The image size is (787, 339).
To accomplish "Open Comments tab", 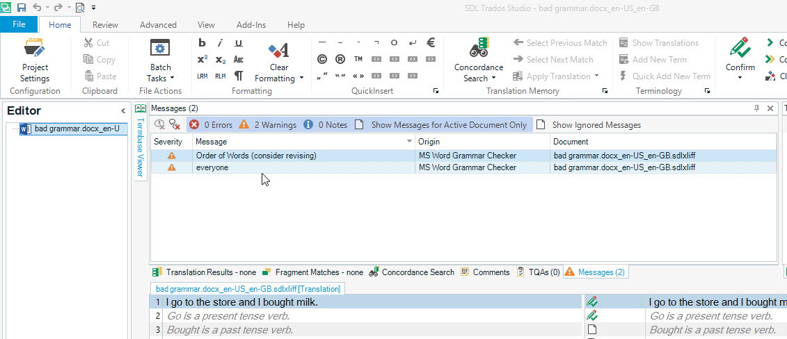I will (x=485, y=272).
